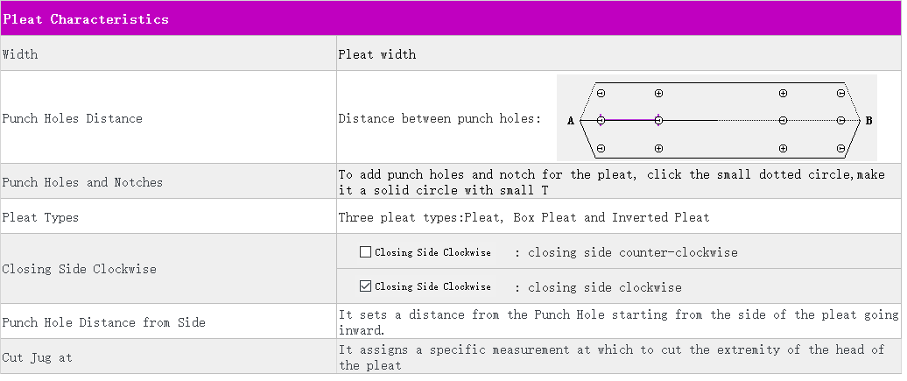The width and height of the screenshot is (907, 381).
Task: Uncheck the ticked Closing Side Clockwise checkbox
Action: pos(366,286)
